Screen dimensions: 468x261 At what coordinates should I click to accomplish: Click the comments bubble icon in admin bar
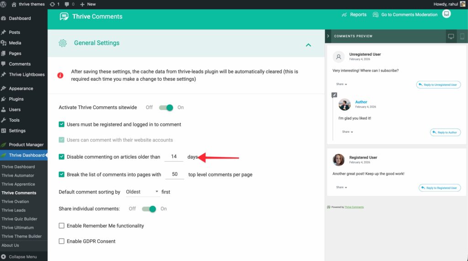pos(68,4)
